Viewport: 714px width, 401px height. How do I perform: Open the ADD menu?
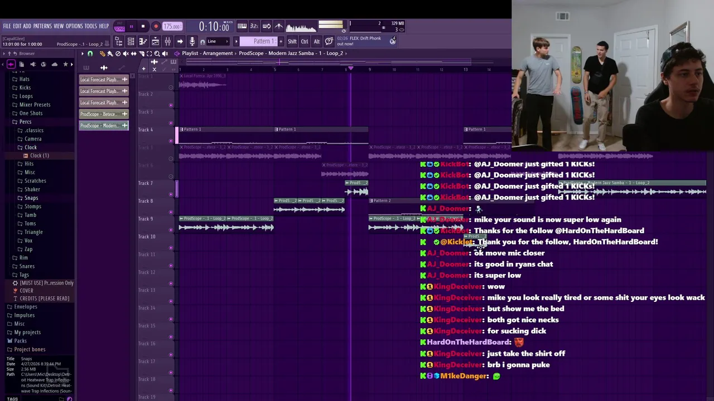click(x=27, y=26)
